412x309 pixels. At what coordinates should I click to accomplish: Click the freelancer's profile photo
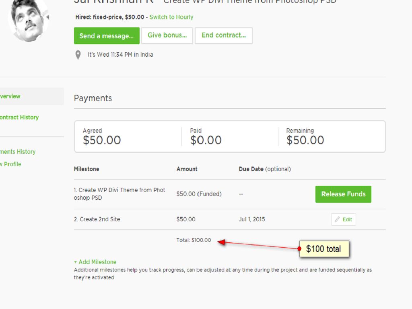(28, 20)
